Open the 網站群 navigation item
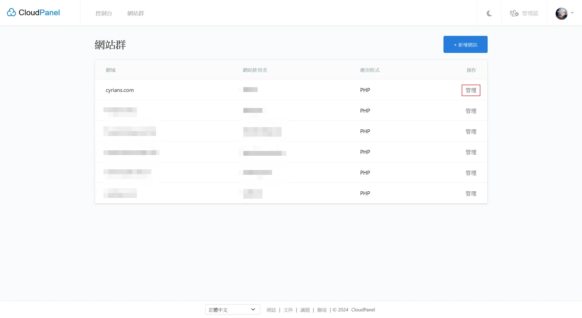 136,14
